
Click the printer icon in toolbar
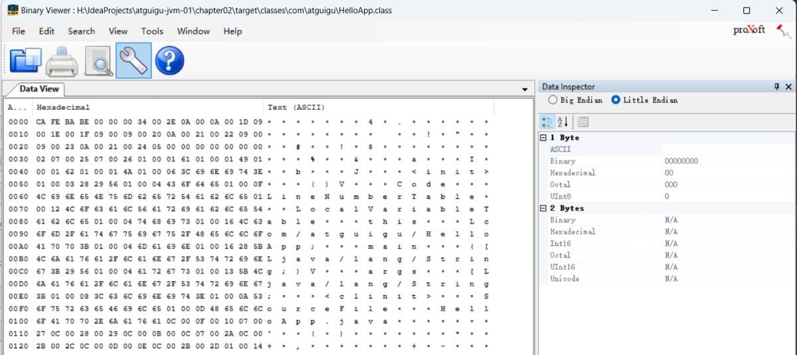62,60
